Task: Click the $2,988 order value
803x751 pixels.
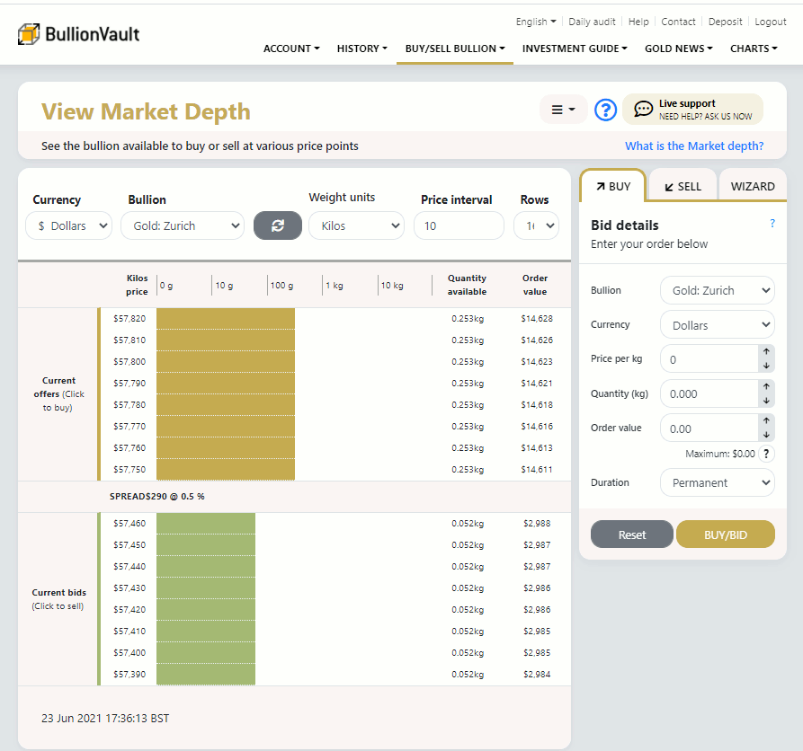Action: tap(537, 524)
